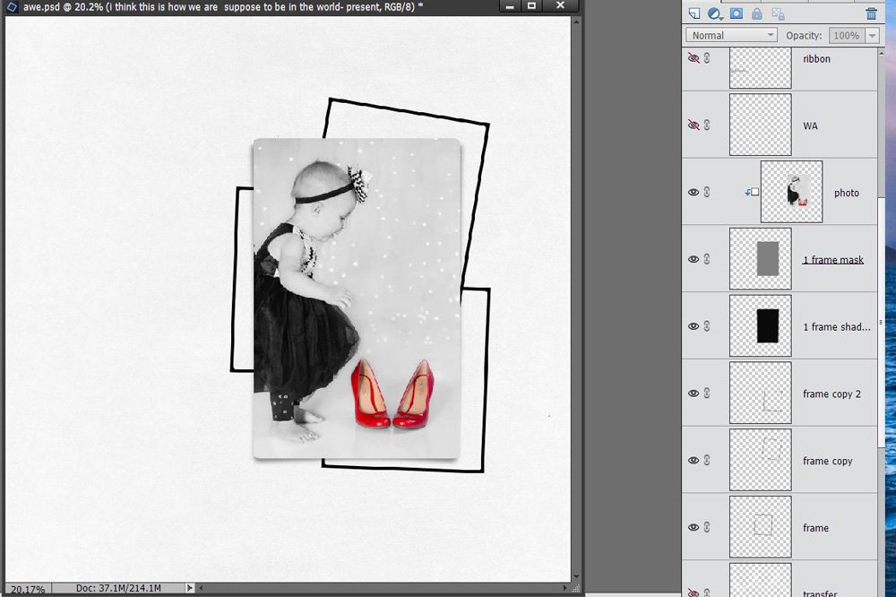Add a layer mask
The width and height of the screenshot is (896, 597).
tap(736, 13)
